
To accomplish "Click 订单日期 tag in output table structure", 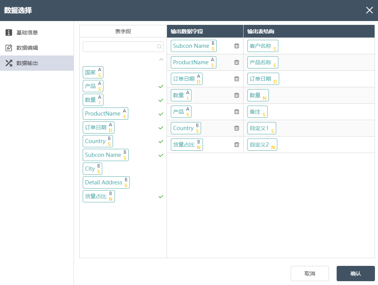I will click(263, 79).
